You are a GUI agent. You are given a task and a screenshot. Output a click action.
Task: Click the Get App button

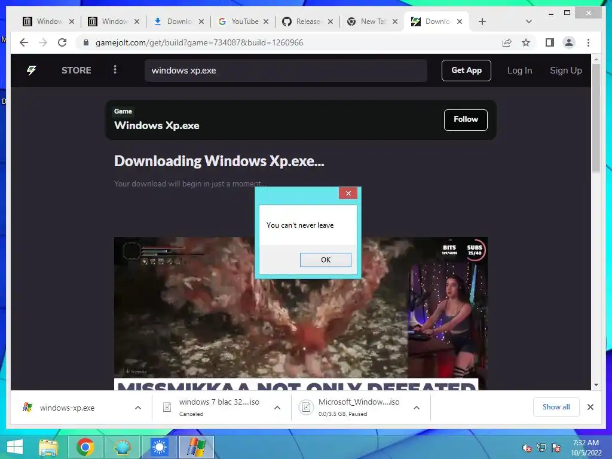pos(466,71)
